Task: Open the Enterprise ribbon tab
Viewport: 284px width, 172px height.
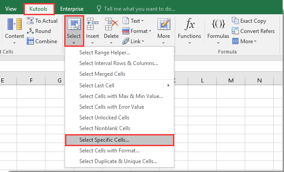Action: tap(72, 9)
